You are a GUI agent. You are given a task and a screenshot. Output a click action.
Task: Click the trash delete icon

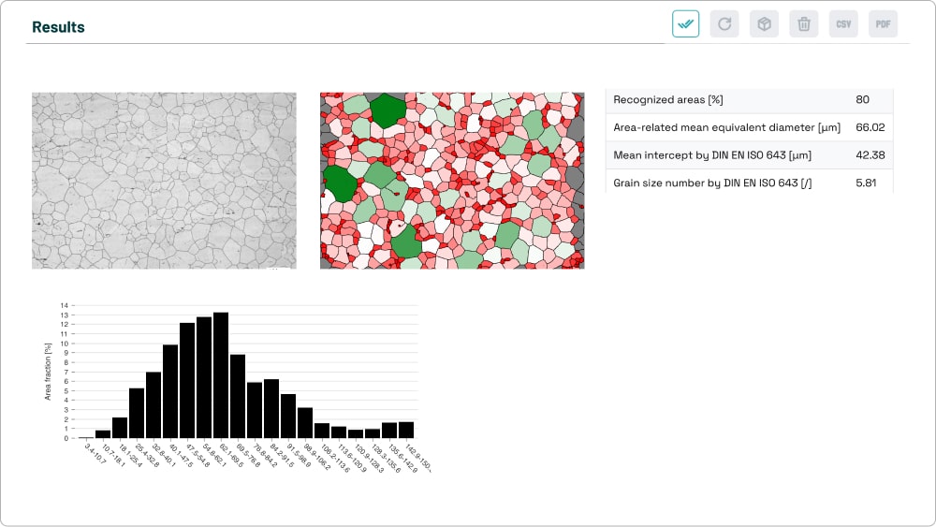tap(804, 24)
